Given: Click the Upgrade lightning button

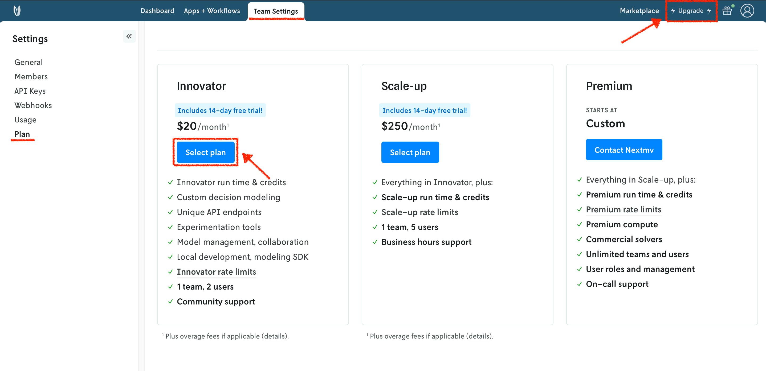Looking at the screenshot, I should tap(691, 11).
